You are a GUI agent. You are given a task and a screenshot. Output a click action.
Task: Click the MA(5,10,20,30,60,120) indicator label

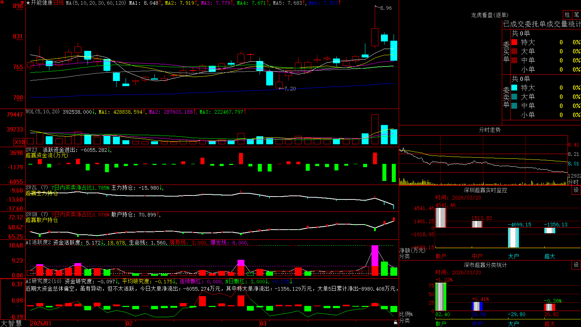click(96, 3)
